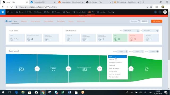Choose facebook from the source list

[117, 65]
